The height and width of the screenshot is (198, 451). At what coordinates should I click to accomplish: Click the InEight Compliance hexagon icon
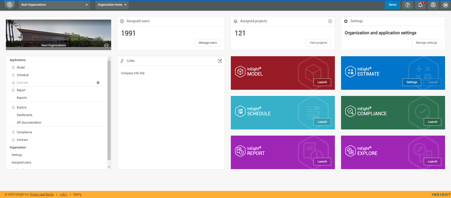tap(350, 111)
